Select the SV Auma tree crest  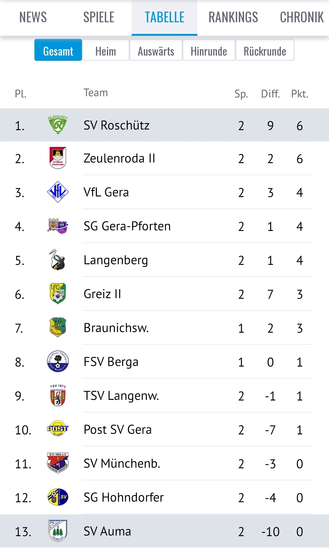[58, 531]
